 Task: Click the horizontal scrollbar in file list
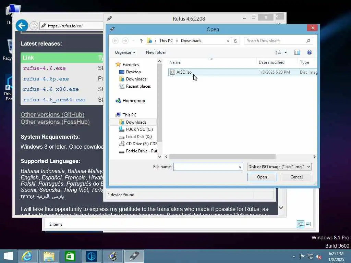(222, 157)
